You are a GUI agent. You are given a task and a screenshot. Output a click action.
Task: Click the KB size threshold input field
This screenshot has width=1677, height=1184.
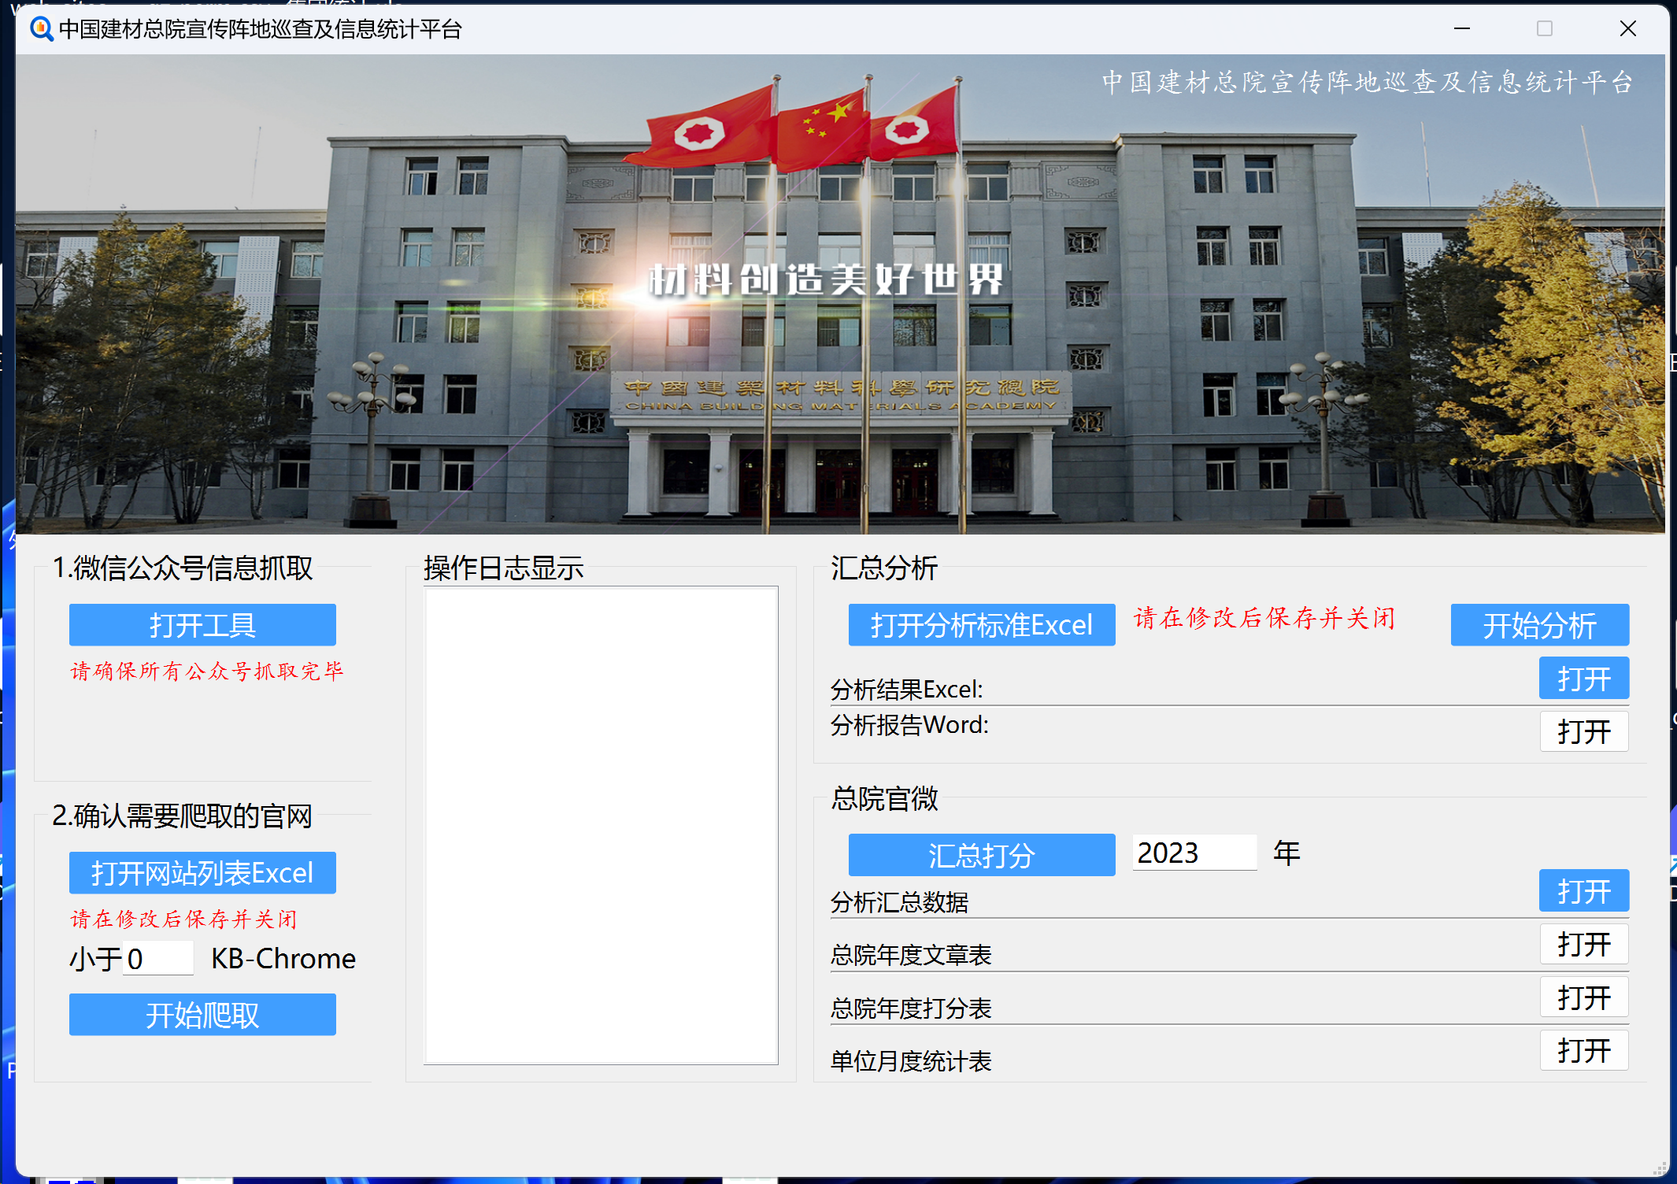click(158, 958)
